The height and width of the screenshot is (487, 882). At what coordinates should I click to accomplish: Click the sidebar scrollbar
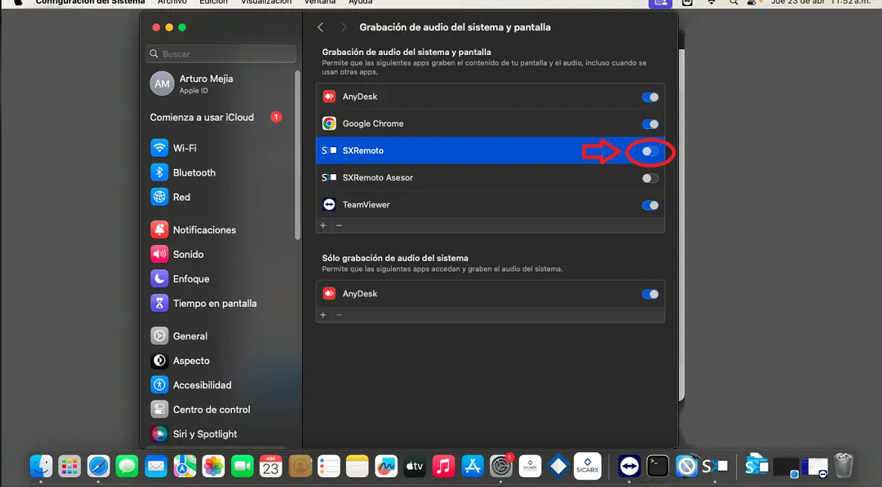(x=298, y=155)
